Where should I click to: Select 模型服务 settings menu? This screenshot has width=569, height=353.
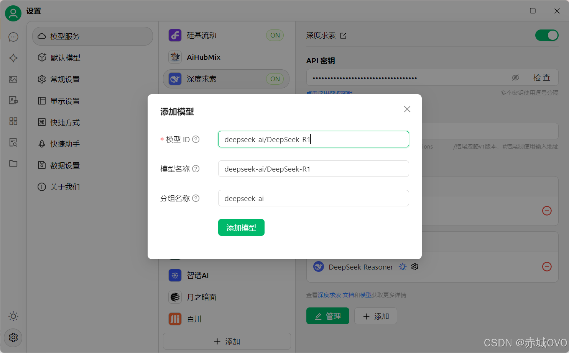point(92,36)
